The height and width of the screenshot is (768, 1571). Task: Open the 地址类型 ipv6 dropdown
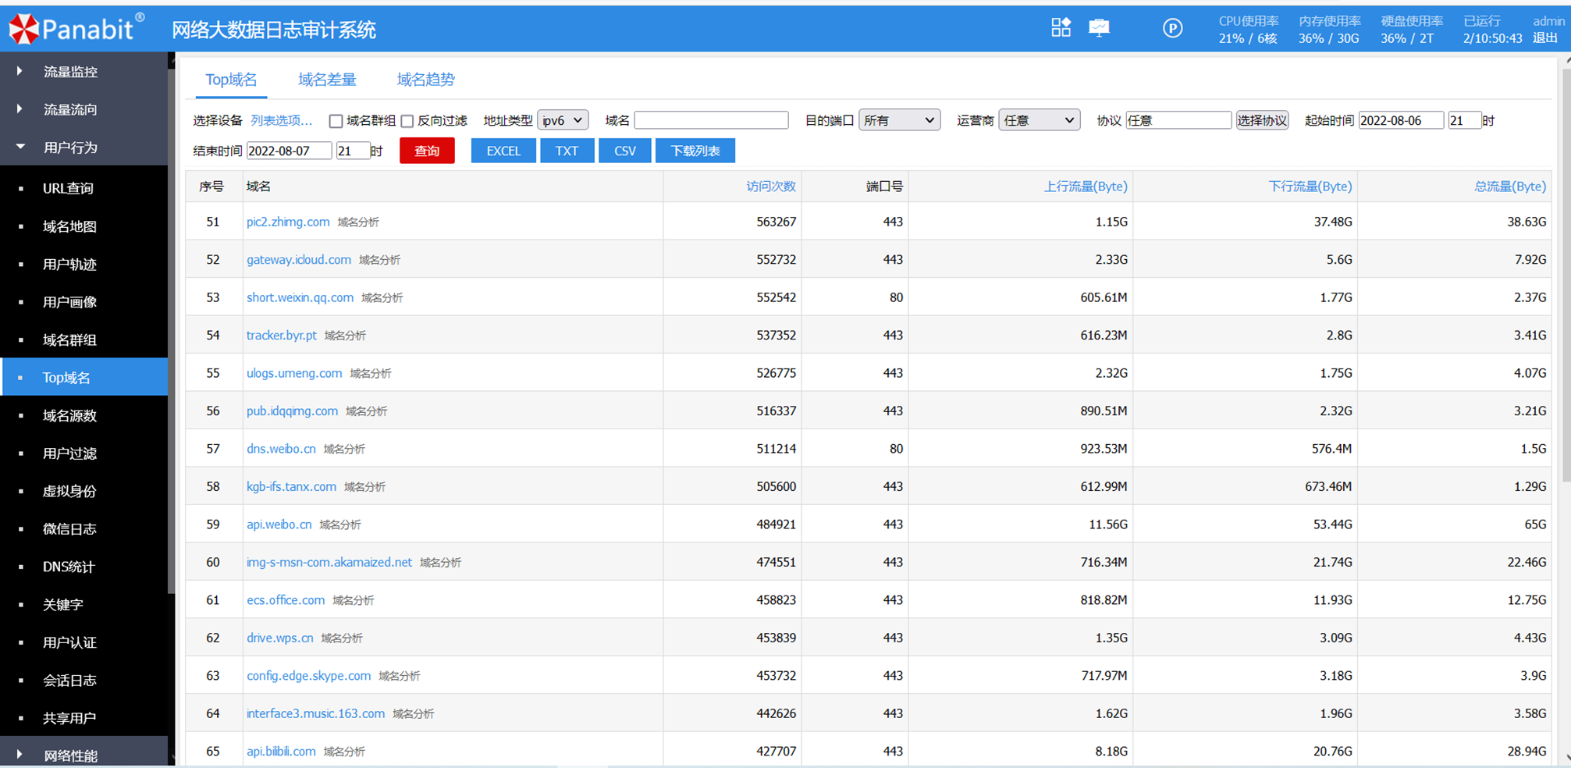point(563,120)
